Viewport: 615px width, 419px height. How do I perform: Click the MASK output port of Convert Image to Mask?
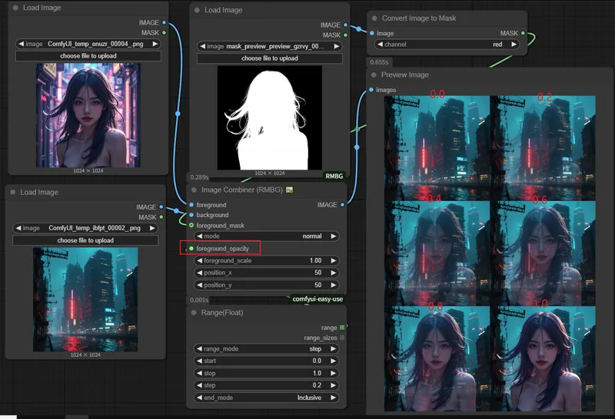[524, 34]
